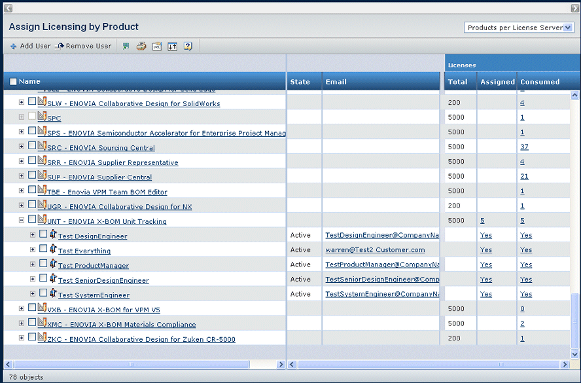Expand the Test DesignEngineer user node
This screenshot has width=581, height=383.
coord(33,234)
